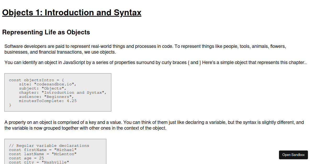Click the minutesToComplete: 4.25 line

coord(48,101)
